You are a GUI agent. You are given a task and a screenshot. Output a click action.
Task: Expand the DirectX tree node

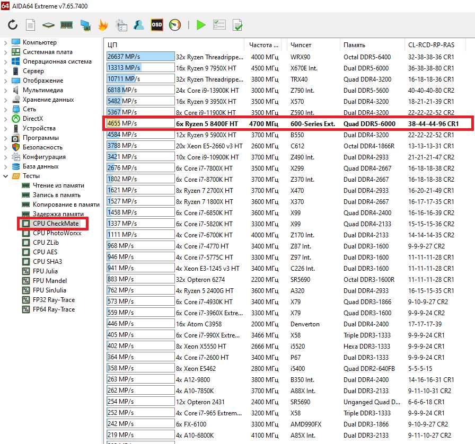click(5, 119)
